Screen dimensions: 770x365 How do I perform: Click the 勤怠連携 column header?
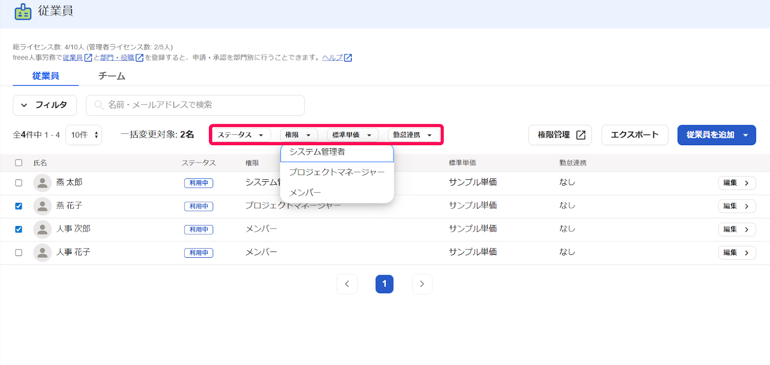tap(573, 163)
